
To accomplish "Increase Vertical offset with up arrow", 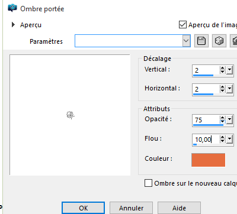I will [222, 68].
